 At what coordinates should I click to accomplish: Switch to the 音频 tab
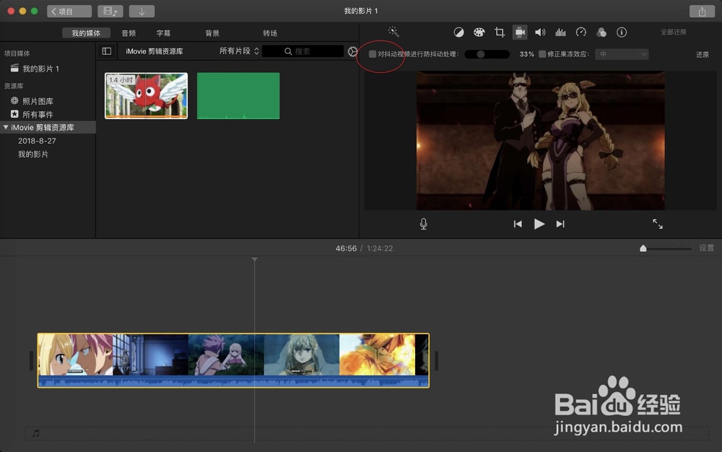(129, 33)
